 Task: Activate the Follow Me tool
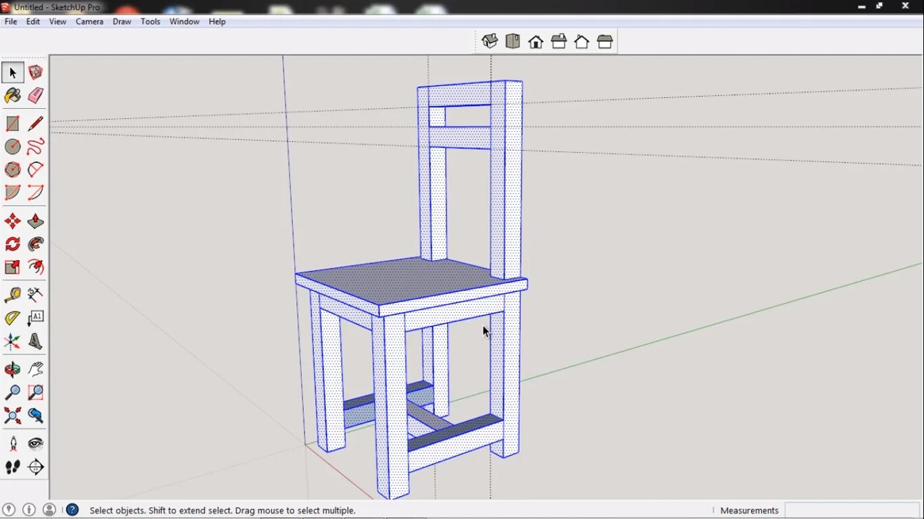pos(36,244)
